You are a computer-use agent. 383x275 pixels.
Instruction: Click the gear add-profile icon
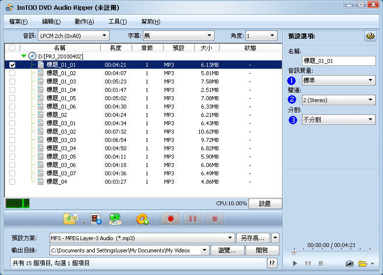tap(142, 219)
